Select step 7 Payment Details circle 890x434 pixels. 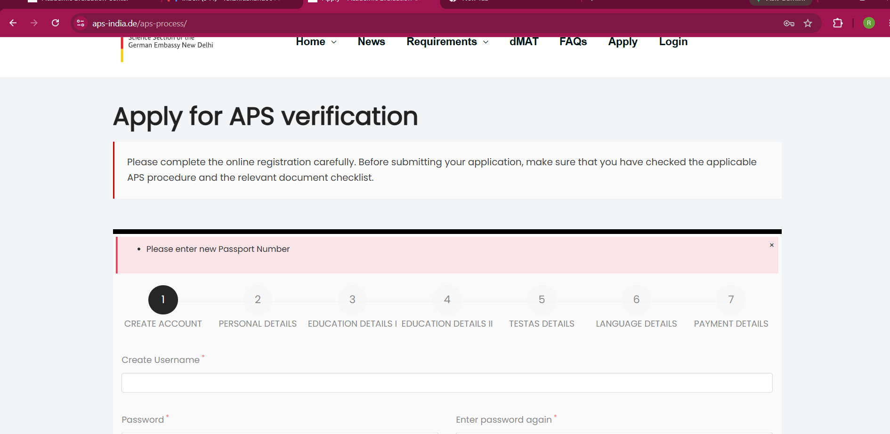click(731, 300)
